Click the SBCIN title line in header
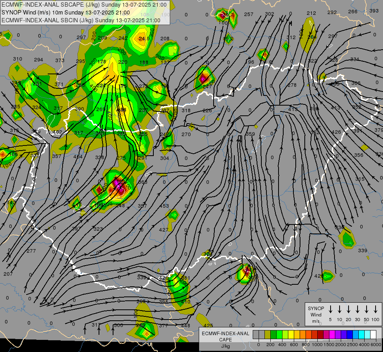 pos(81,20)
